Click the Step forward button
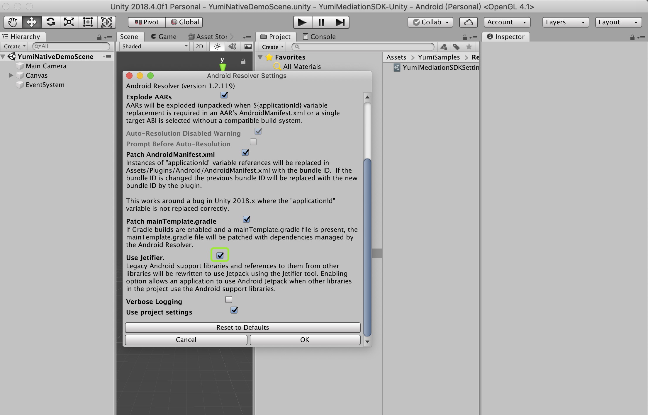Image resolution: width=648 pixels, height=415 pixels. [340, 22]
